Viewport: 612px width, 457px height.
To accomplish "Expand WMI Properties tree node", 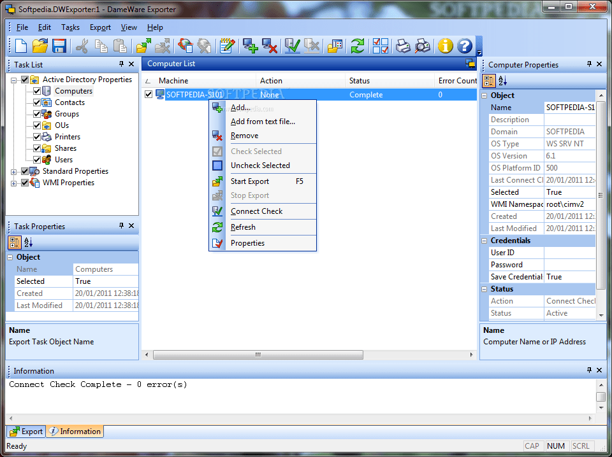I will (x=13, y=183).
